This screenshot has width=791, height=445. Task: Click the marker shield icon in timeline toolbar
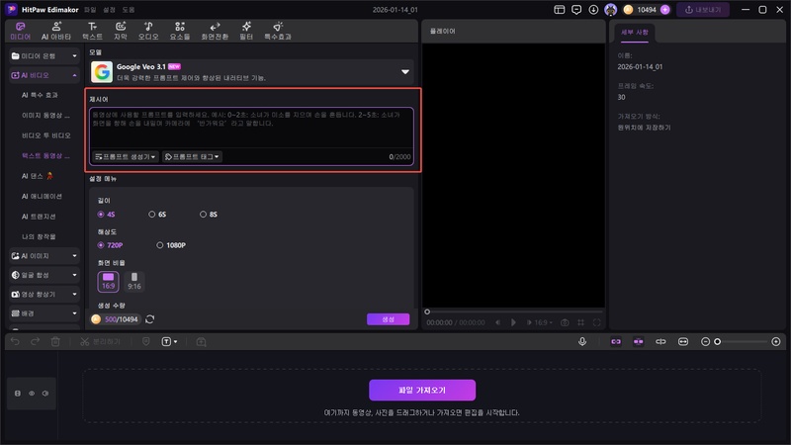click(145, 341)
